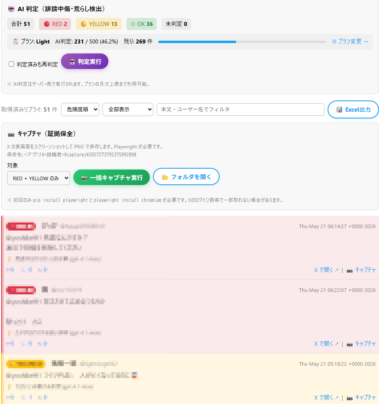The width and height of the screenshot is (379, 404).
Task: Click フォルダを開く button
Action: (186, 177)
